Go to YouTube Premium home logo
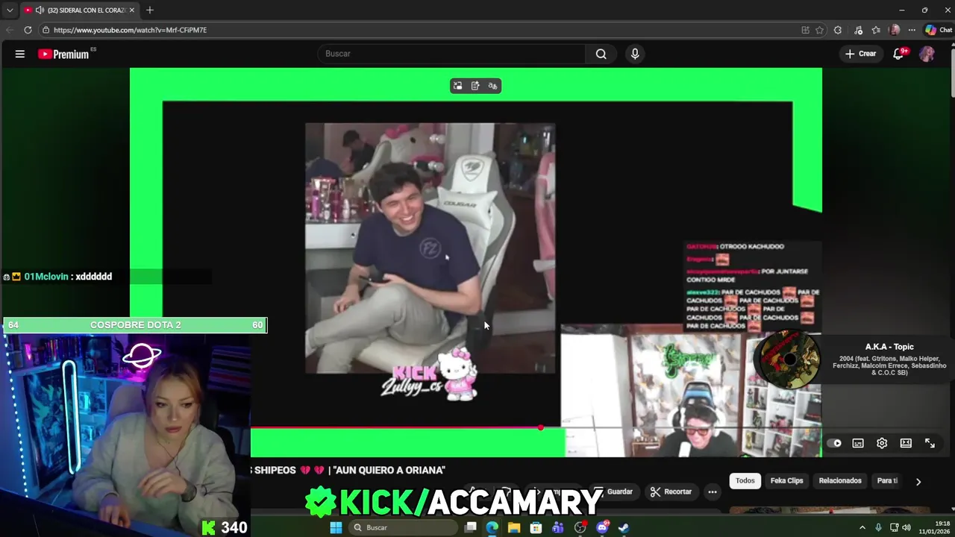Image resolution: width=955 pixels, height=537 pixels. pyautogui.click(x=64, y=54)
